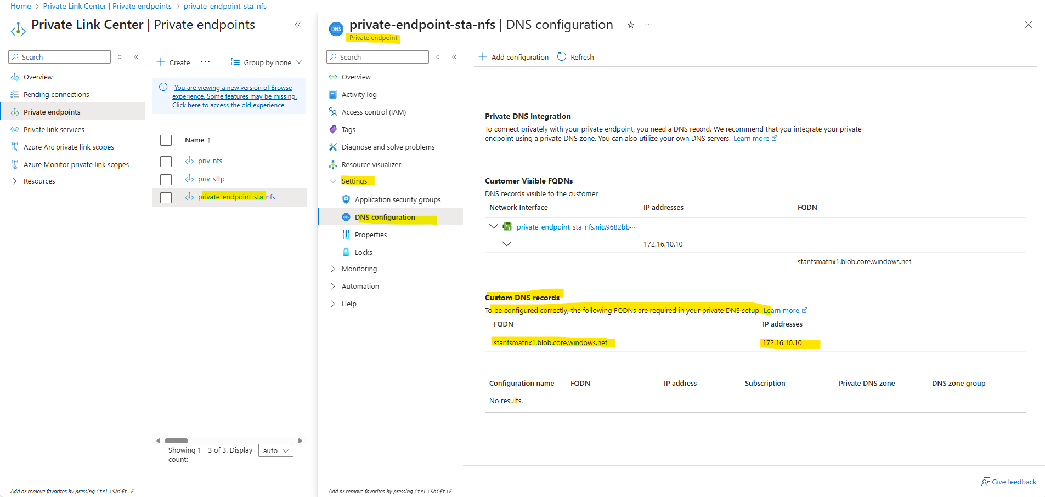
Task: Click the info icon in Browse notice
Action: (x=163, y=87)
